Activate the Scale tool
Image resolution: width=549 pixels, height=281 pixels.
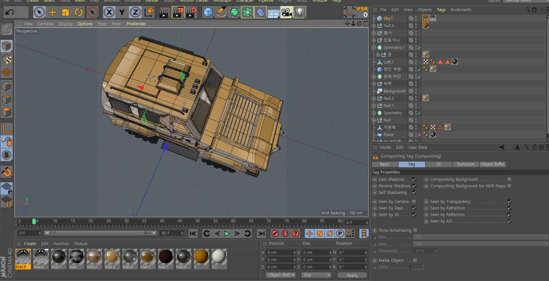pos(66,12)
